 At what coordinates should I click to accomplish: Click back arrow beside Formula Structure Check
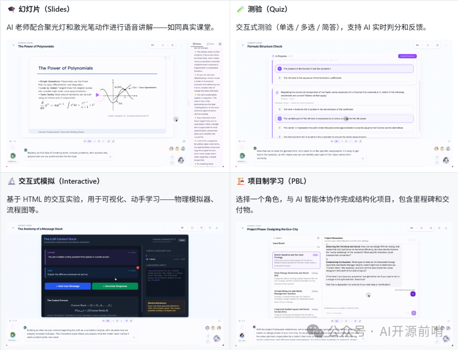point(243,45)
